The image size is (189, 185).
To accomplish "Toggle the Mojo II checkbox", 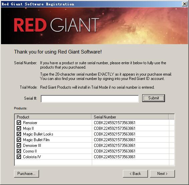I will click(x=19, y=128).
